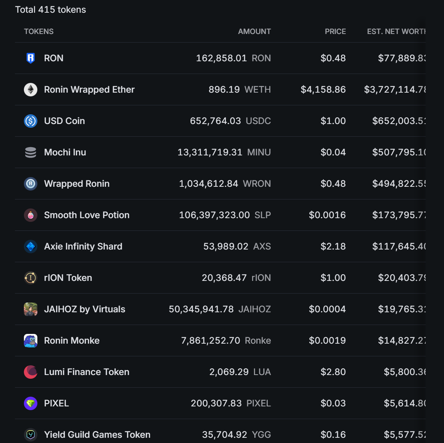Image resolution: width=444 pixels, height=443 pixels.
Task: Click the $494,822 WRON net worth value
Action: coord(399,184)
